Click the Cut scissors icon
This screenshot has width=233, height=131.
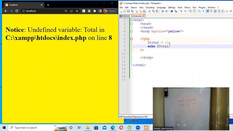pyautogui.click(x=149, y=11)
